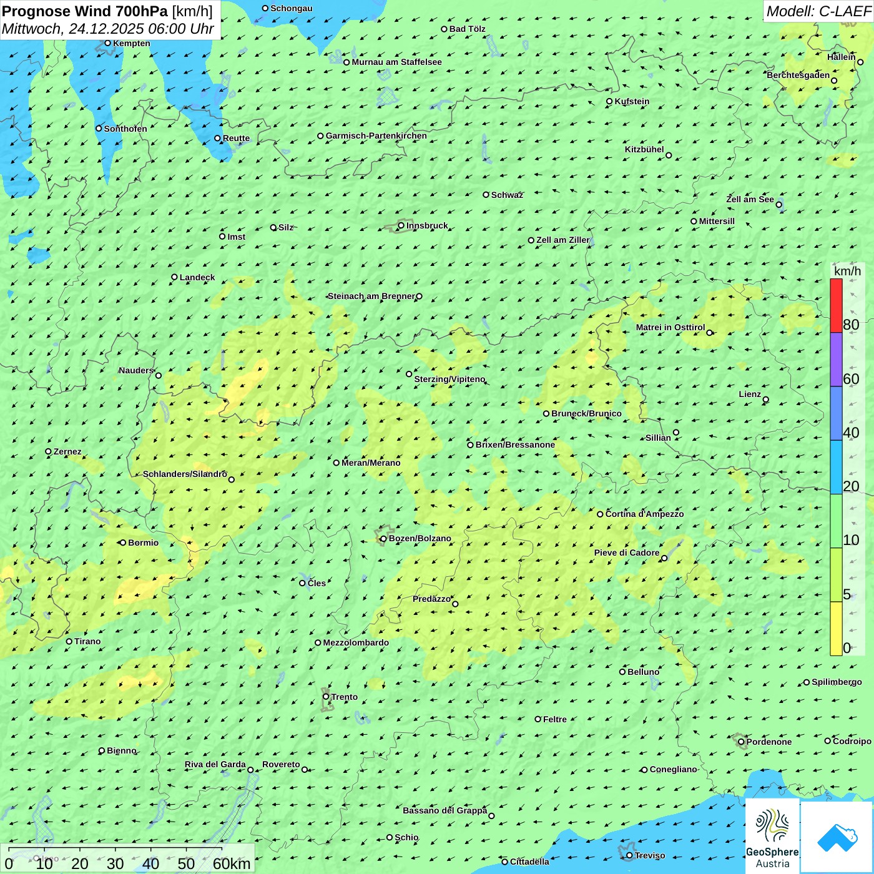Screen dimensions: 874x874
Task: Click the 'Zell am Ziller' map label
Action: click(x=563, y=240)
